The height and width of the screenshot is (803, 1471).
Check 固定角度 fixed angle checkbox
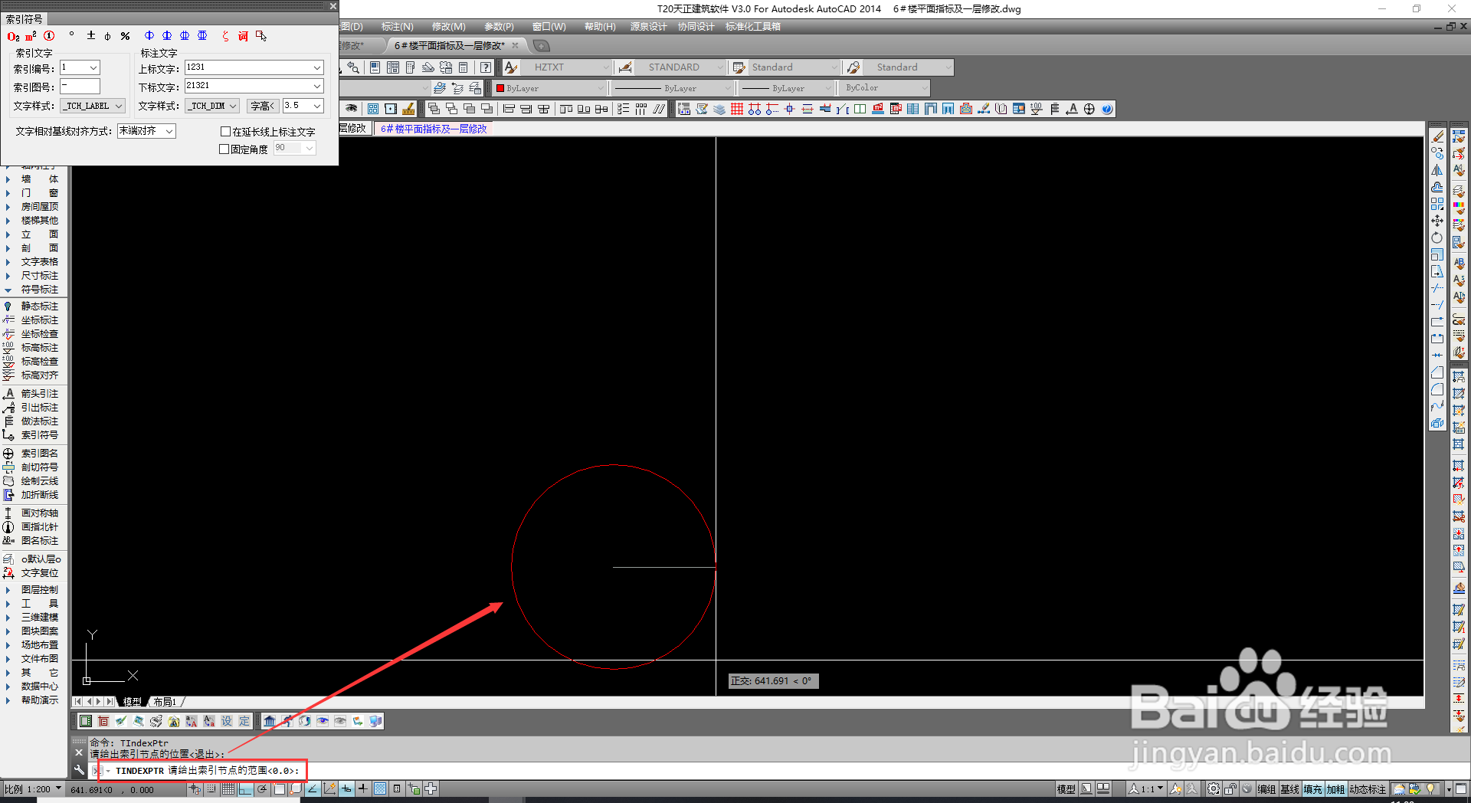coord(224,149)
